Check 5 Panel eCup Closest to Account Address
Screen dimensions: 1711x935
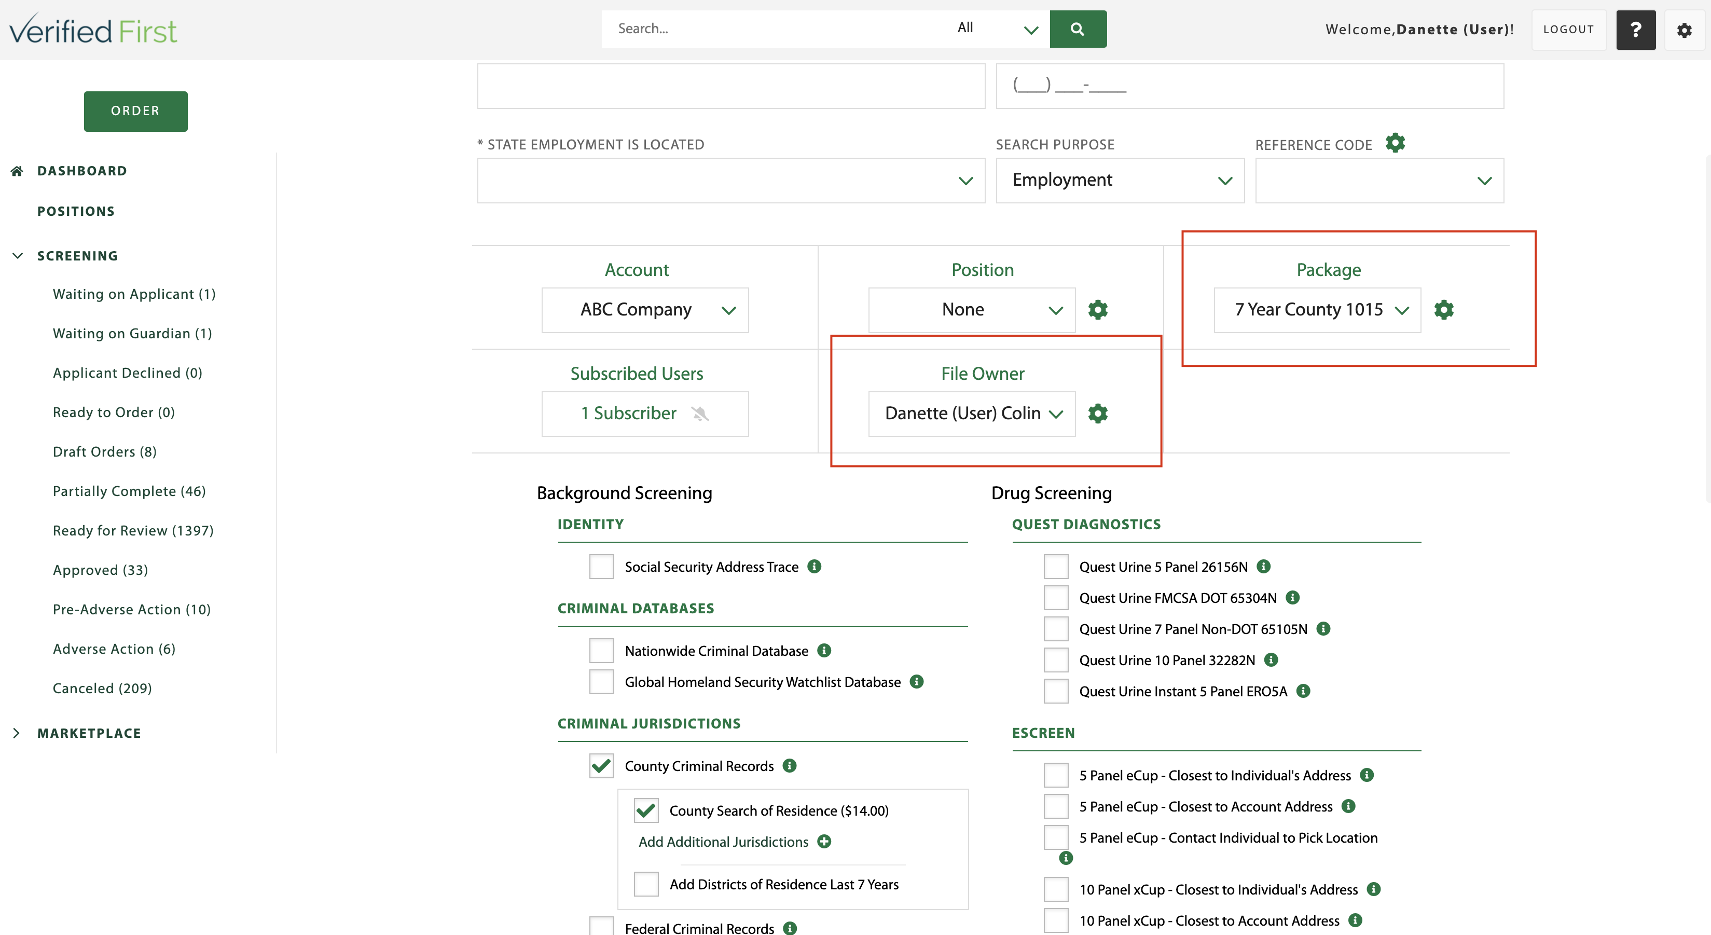tap(1056, 806)
